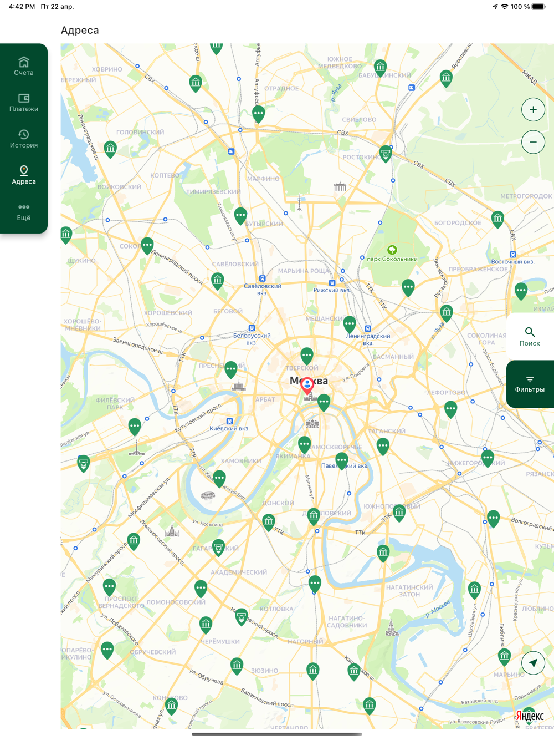Open the Фильтры panel
The width and height of the screenshot is (554, 740).
[x=530, y=384]
